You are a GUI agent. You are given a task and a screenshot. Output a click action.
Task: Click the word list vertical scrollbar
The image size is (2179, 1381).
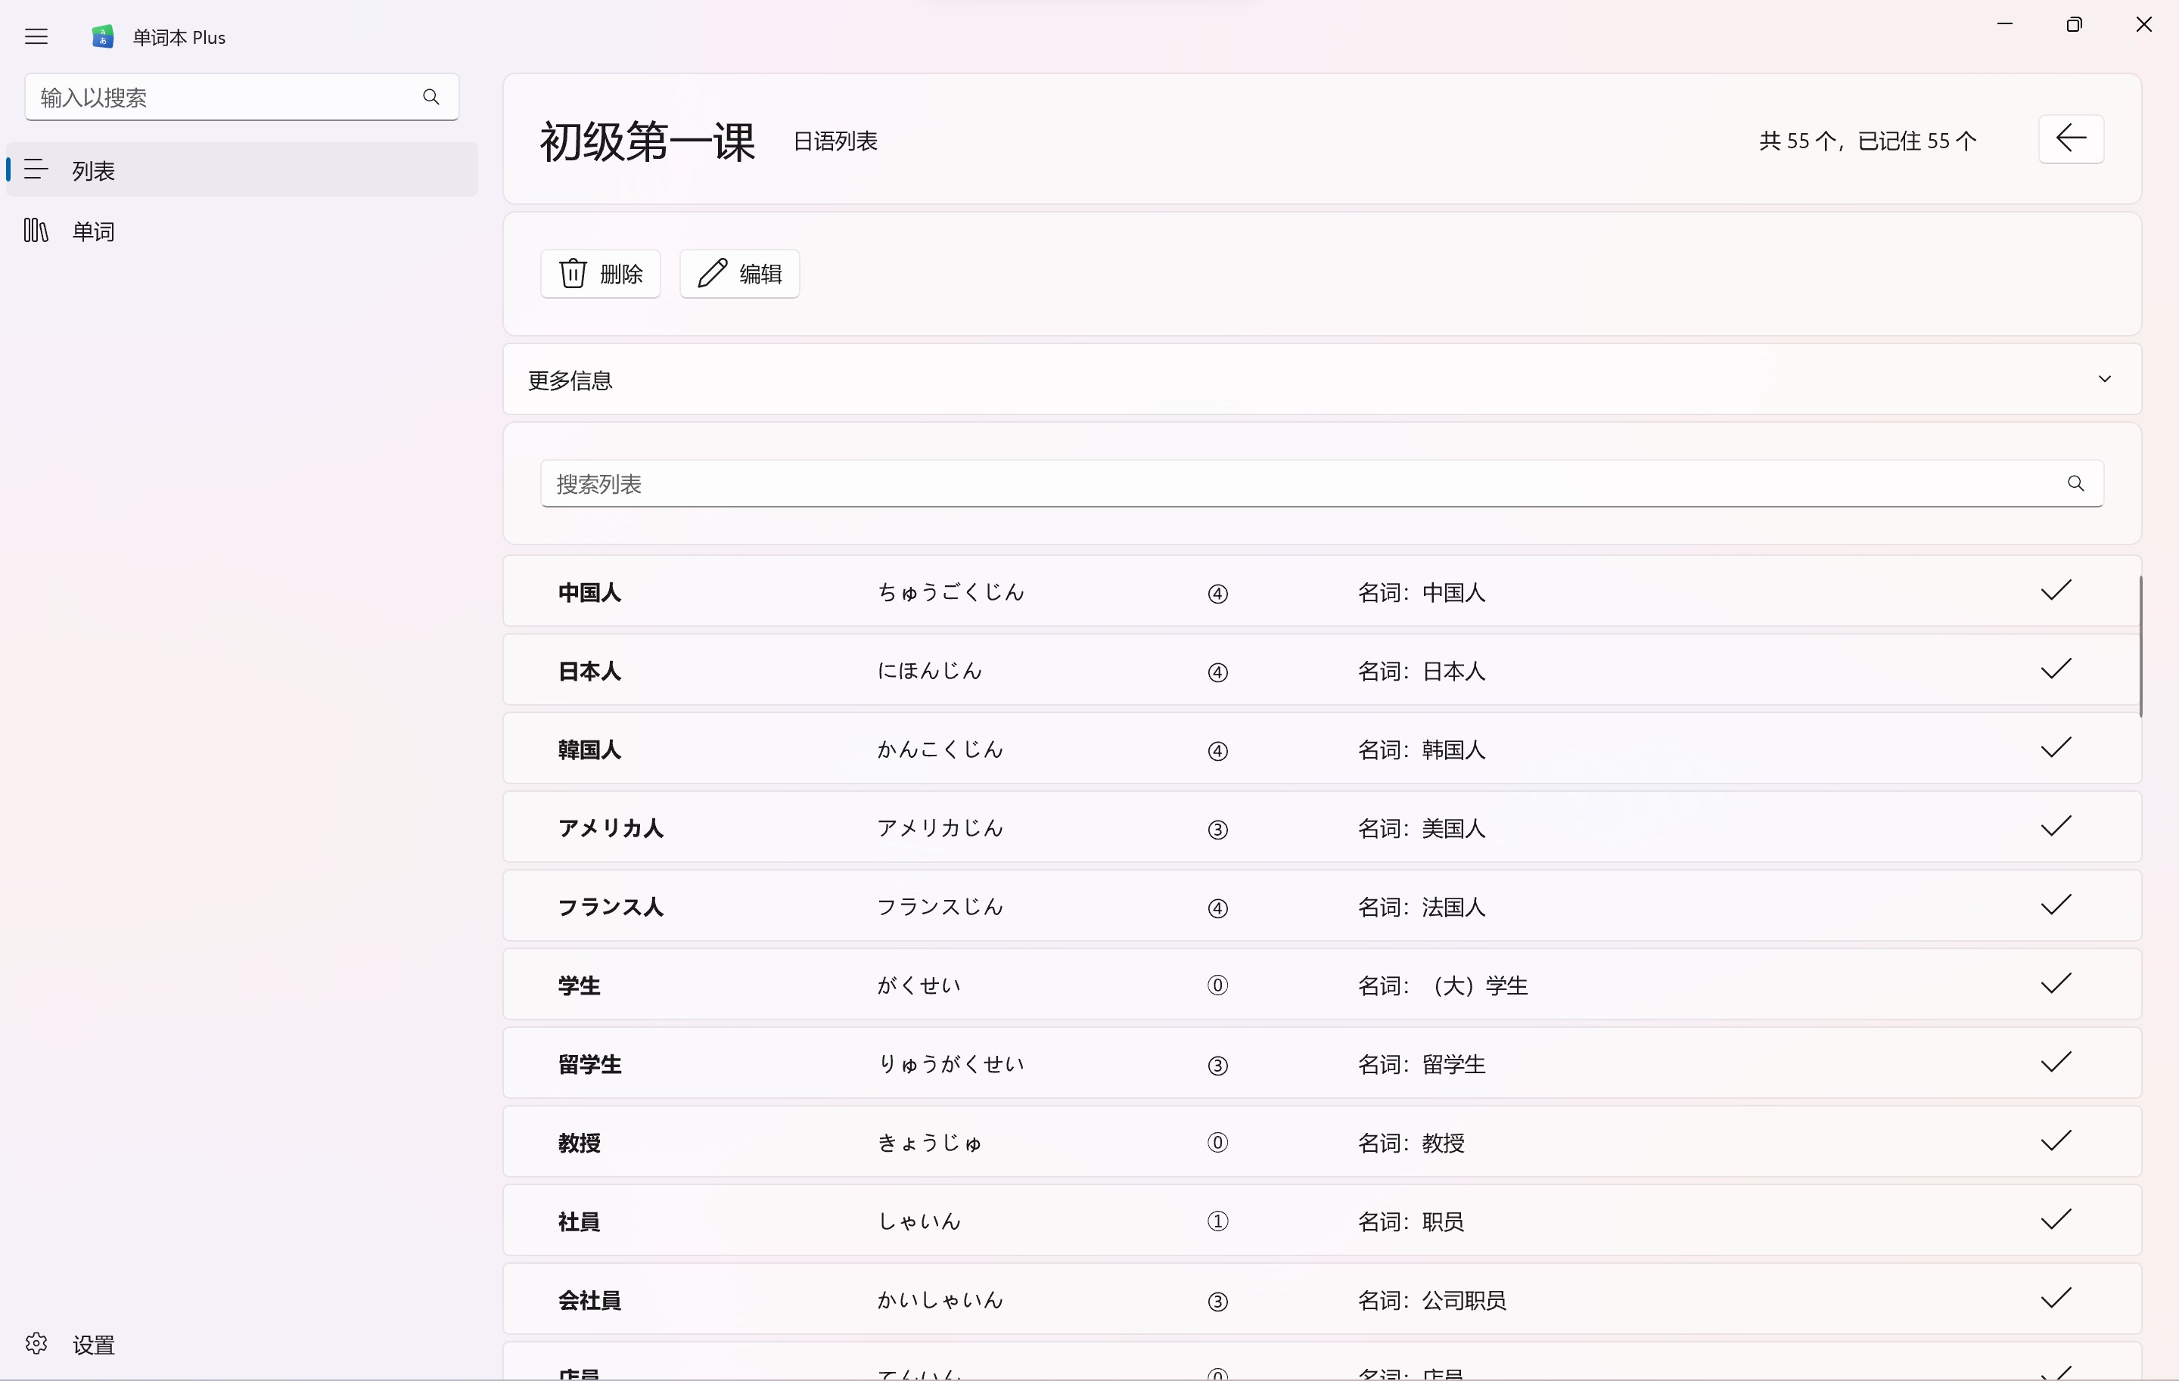pos(2140,647)
